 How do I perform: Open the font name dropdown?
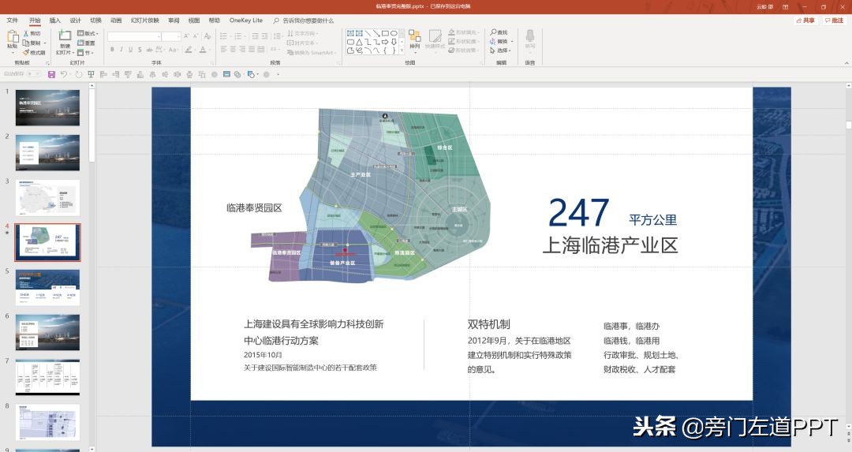[159, 36]
